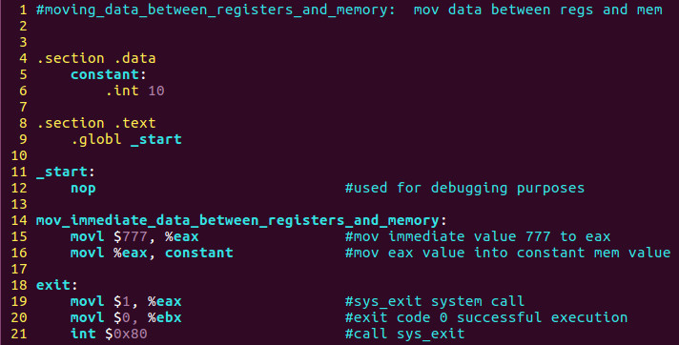The width and height of the screenshot is (679, 345).
Task: Click the exit: label
Action: pyautogui.click(x=56, y=285)
